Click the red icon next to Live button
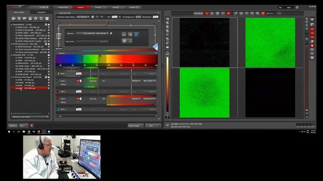Viewport: 323px width, 181px height. coord(32,126)
